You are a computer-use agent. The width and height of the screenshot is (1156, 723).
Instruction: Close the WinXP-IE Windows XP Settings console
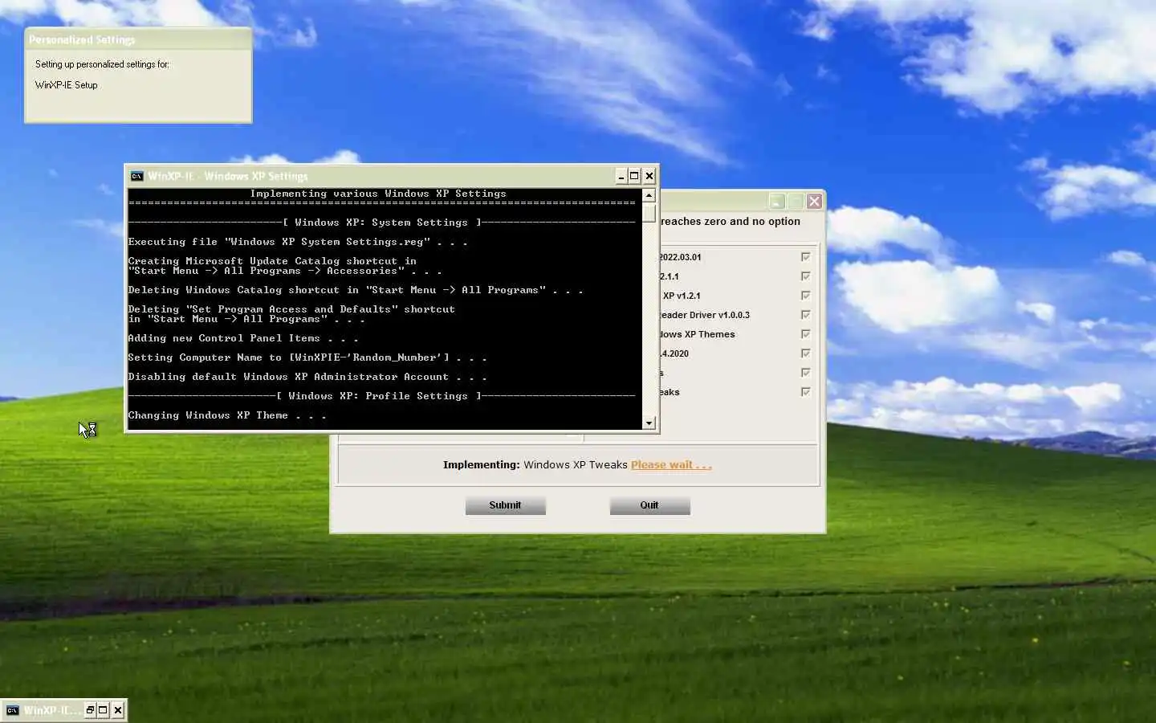click(x=649, y=176)
